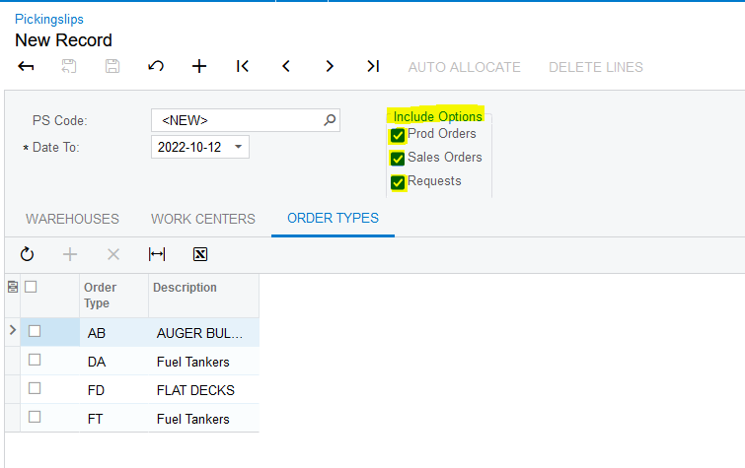Open the Work Centers tab
Screen dimensions: 745x468
(x=202, y=219)
